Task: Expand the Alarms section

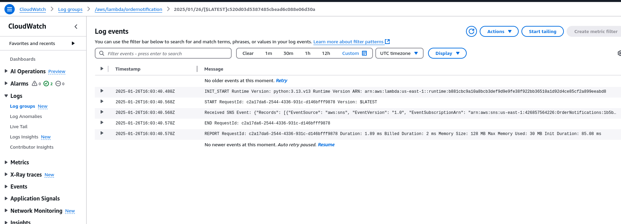Action: [6, 84]
